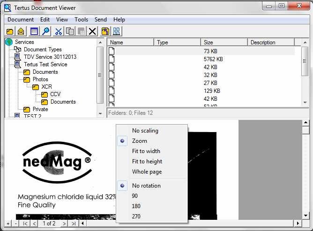Click the file icon for 129 KB row
The height and width of the screenshot is (231, 313).
(112, 91)
